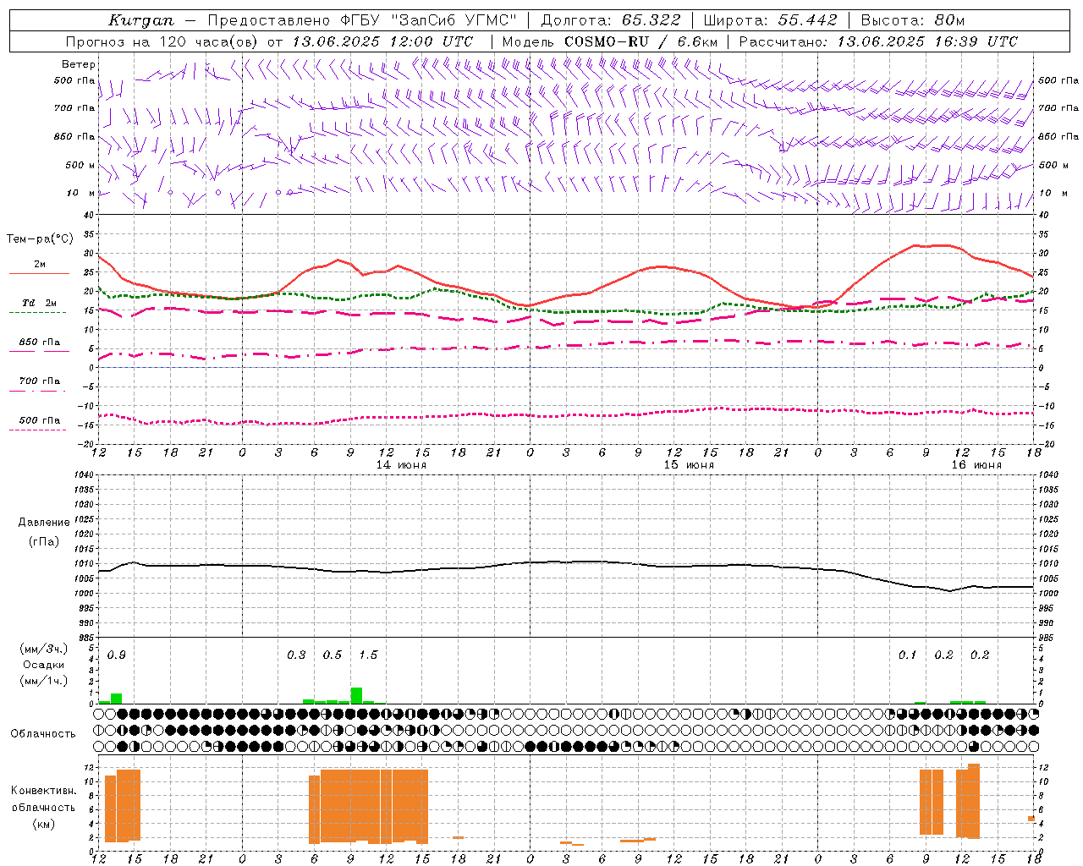Select the forecast start "13.06.2025 12:00 UTC"
The width and height of the screenshot is (1083, 866).
tap(382, 41)
